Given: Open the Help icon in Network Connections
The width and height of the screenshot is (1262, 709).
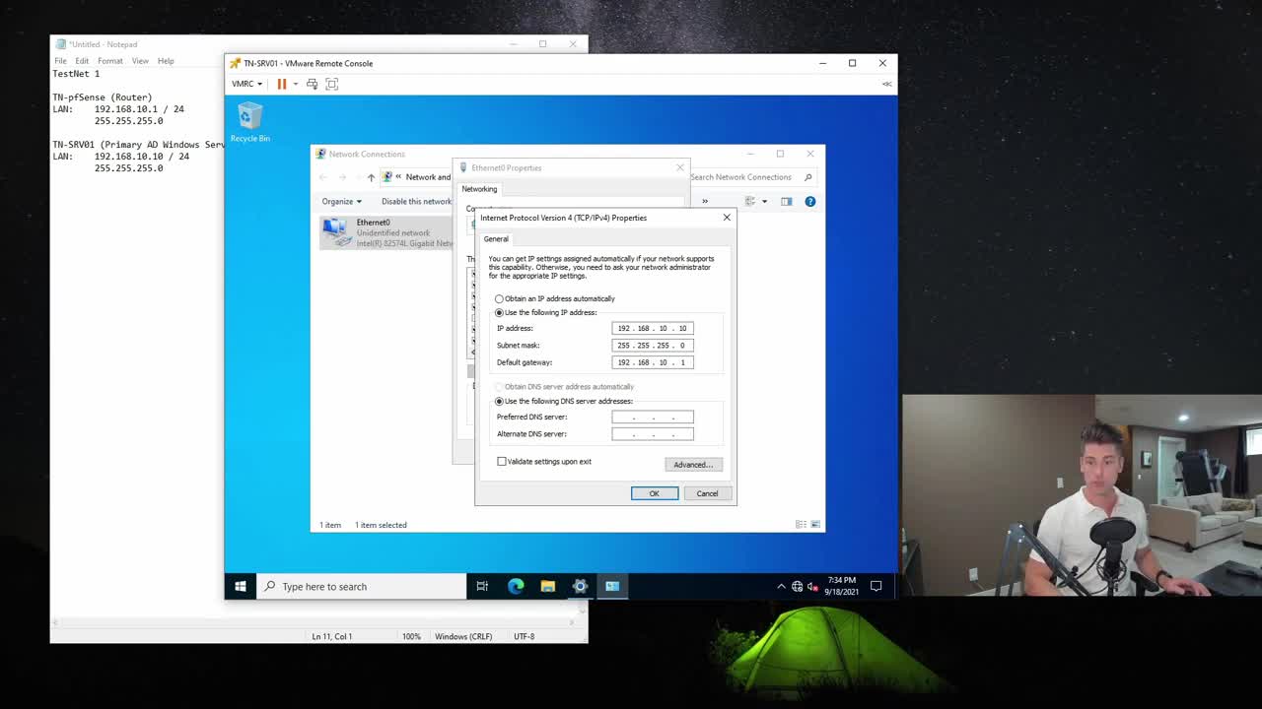Looking at the screenshot, I should [810, 201].
